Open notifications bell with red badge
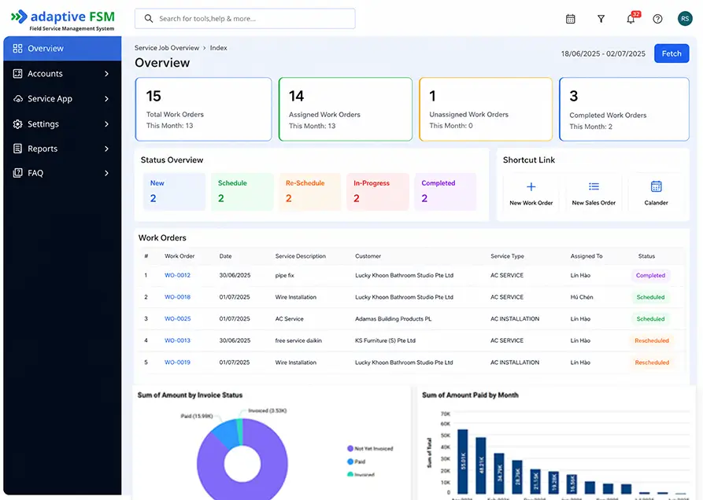Viewport: 703px width, 500px height. pyautogui.click(x=631, y=18)
